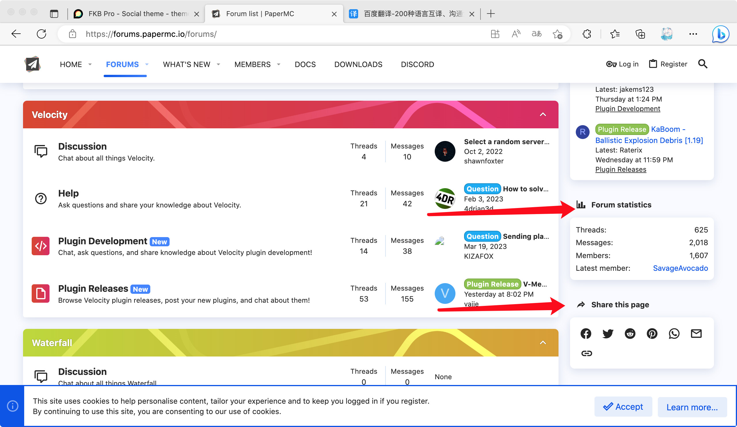This screenshot has height=427, width=737.
Task: Copy page link via chain icon
Action: (586, 353)
